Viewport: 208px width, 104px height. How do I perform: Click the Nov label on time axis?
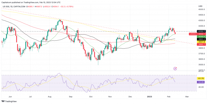pyautogui.click(x=110, y=97)
